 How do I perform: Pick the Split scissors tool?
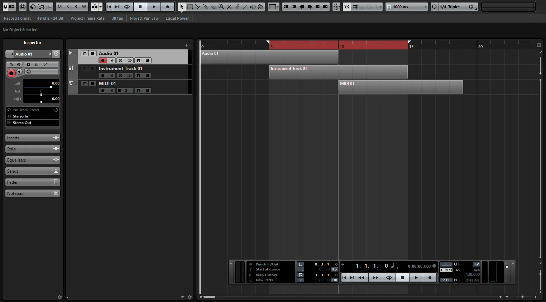pyautogui.click(x=198, y=7)
